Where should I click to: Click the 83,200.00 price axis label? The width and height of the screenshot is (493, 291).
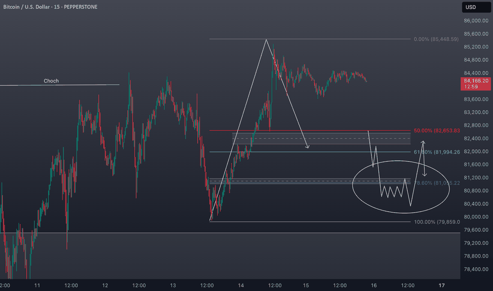[476, 112]
